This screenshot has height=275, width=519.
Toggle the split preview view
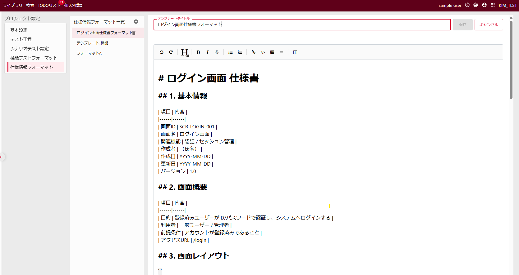295,52
